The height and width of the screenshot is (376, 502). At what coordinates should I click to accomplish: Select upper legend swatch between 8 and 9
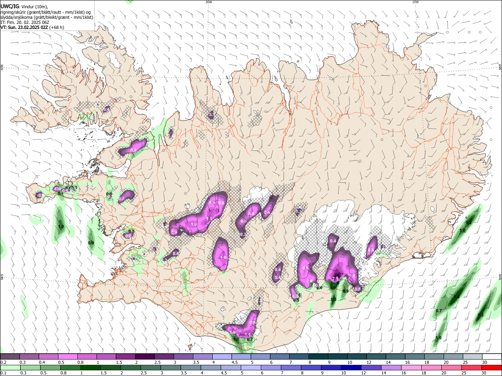pyautogui.click(x=318, y=356)
